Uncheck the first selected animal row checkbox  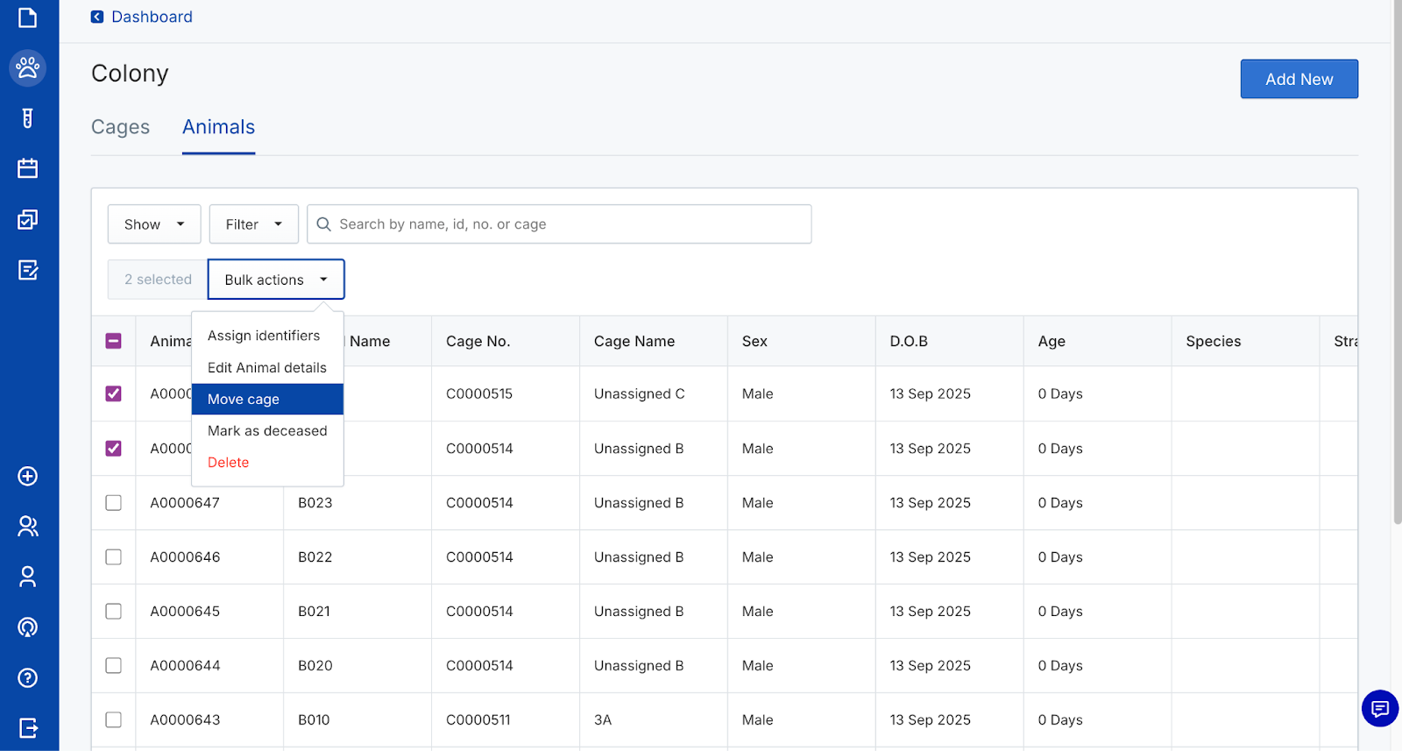(114, 393)
